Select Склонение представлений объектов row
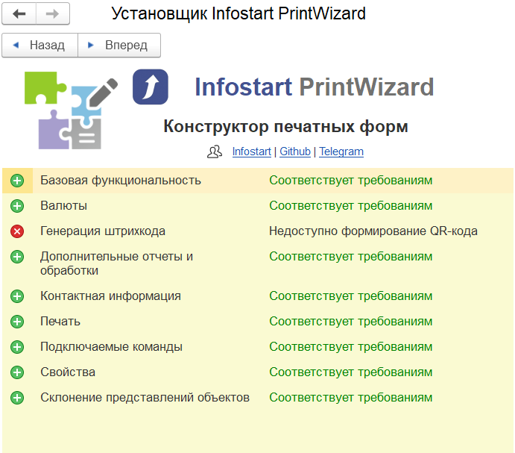The height and width of the screenshot is (453, 515). coord(145,398)
